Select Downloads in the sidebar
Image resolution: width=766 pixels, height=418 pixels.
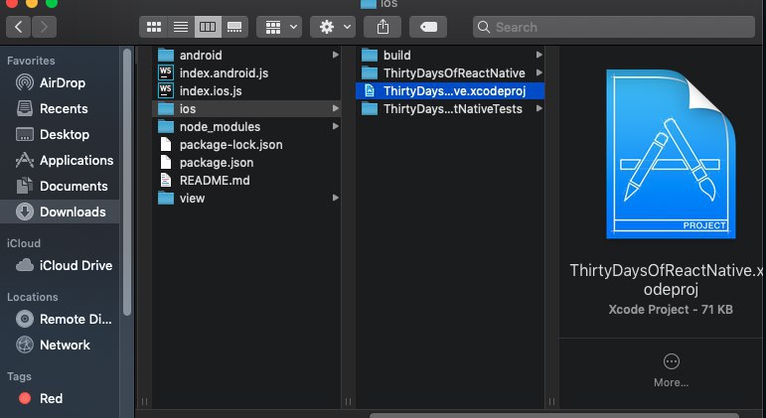click(60, 211)
